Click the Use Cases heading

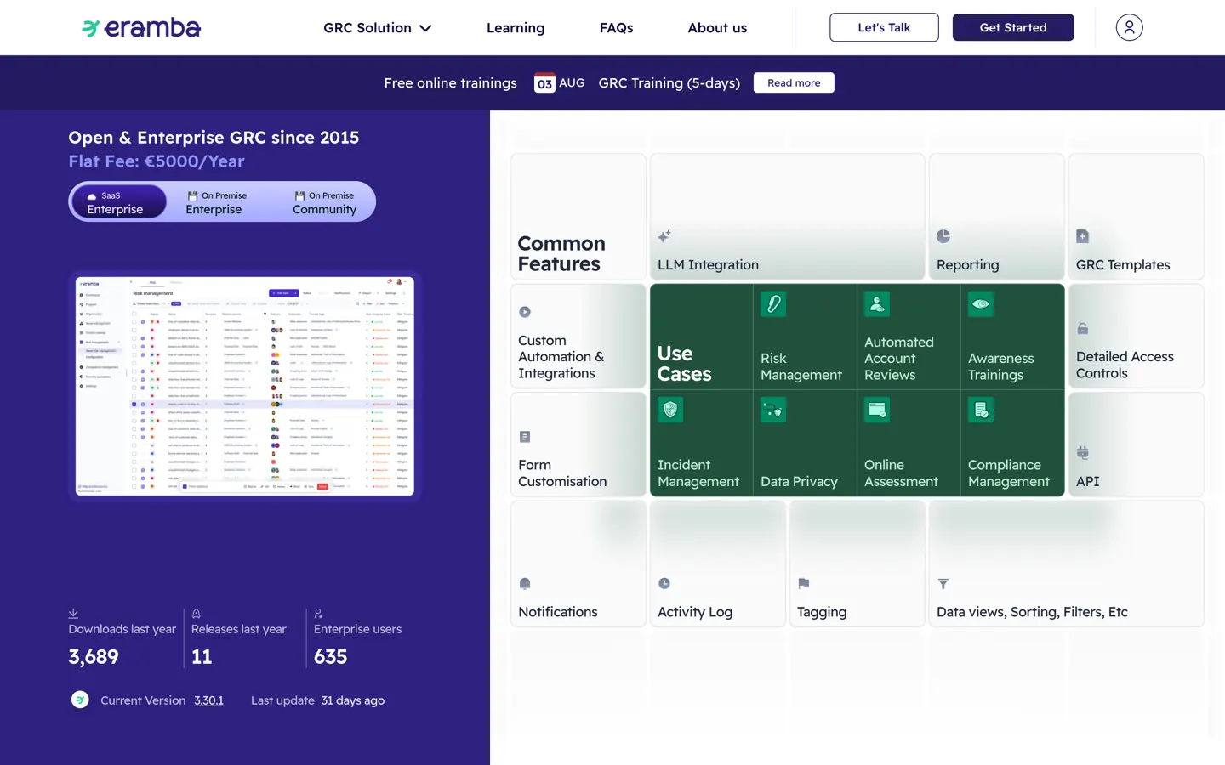684,364
